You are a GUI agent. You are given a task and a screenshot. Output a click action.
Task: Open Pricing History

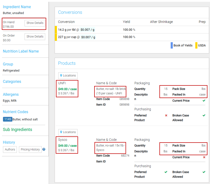pos(30,149)
